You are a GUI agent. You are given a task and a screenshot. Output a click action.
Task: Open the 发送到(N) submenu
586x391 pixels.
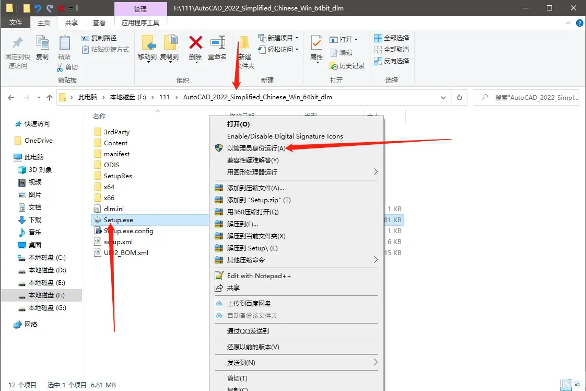pyautogui.click(x=296, y=363)
